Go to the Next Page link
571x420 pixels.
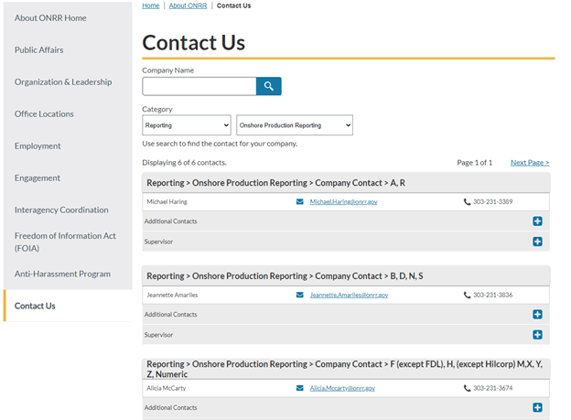click(x=530, y=162)
